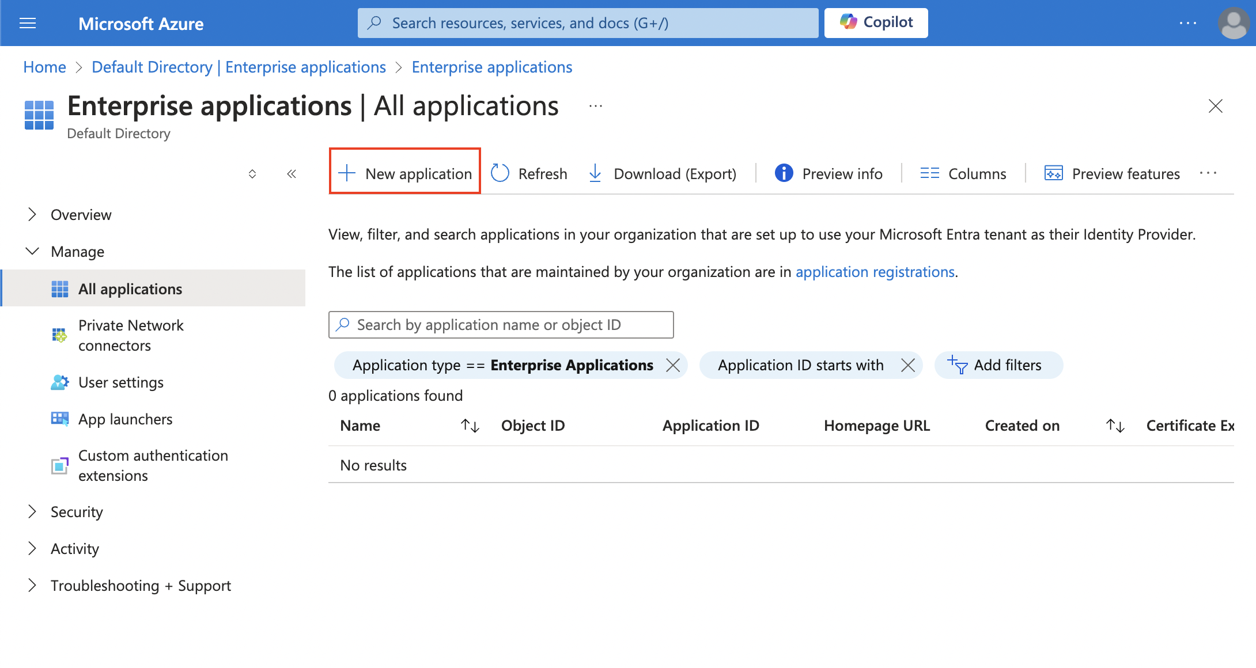Click the App launchers icon
1256x668 pixels.
tap(60, 419)
